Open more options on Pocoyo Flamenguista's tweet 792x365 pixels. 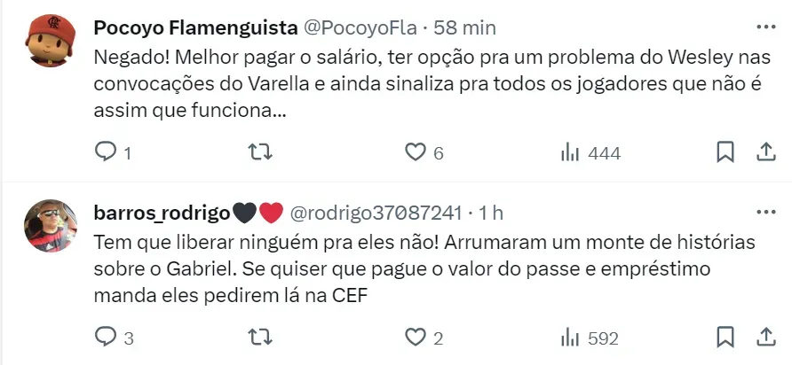point(764,27)
